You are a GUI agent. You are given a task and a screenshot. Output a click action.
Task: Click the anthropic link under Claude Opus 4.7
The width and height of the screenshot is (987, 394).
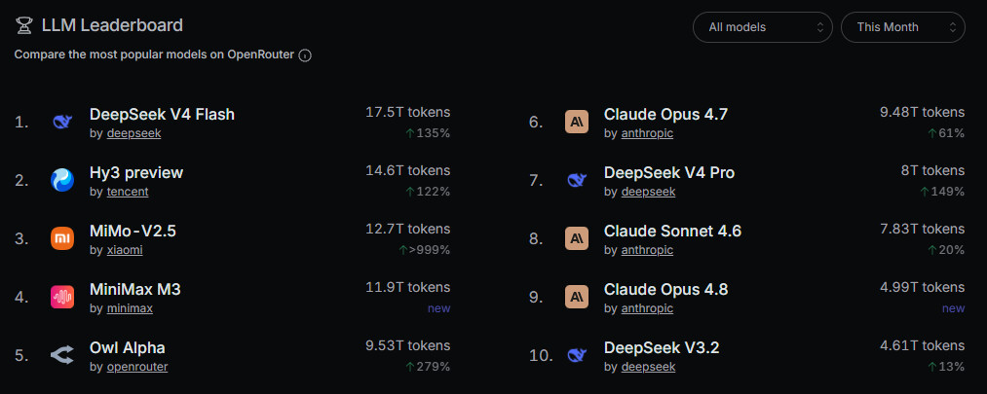(647, 133)
